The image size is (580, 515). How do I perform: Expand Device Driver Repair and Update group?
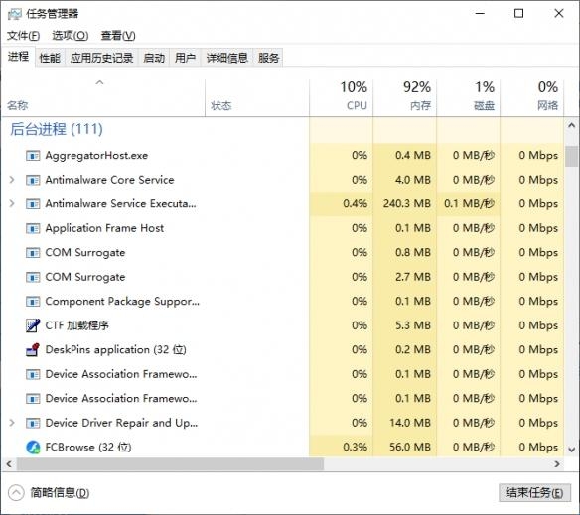[x=12, y=423]
